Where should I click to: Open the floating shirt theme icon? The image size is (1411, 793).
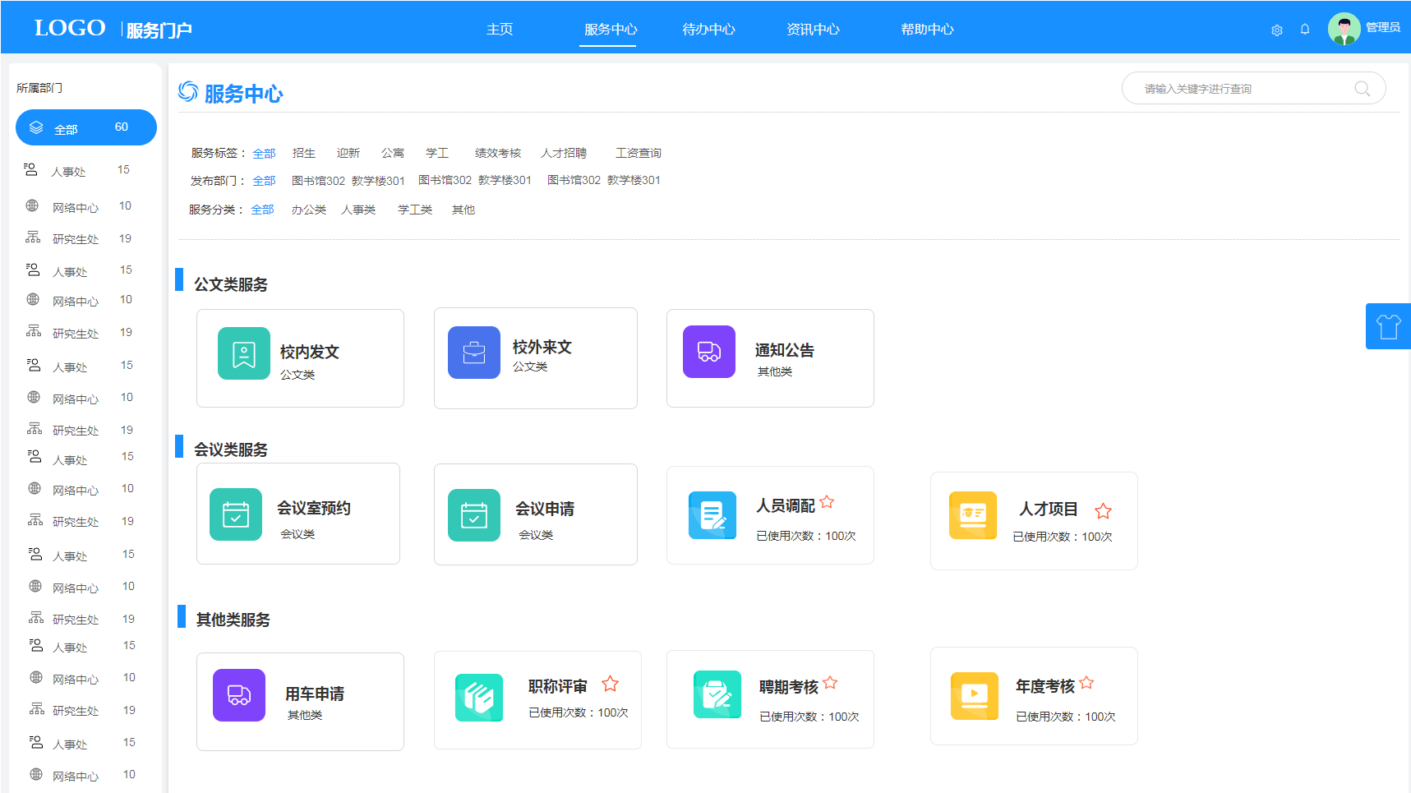(x=1388, y=326)
